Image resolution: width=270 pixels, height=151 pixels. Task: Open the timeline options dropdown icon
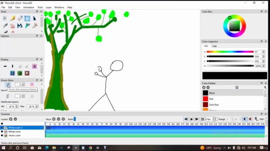pos(256,119)
